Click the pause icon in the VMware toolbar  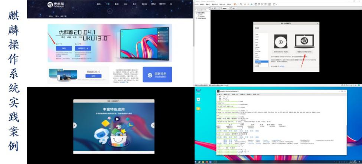(235, 4)
